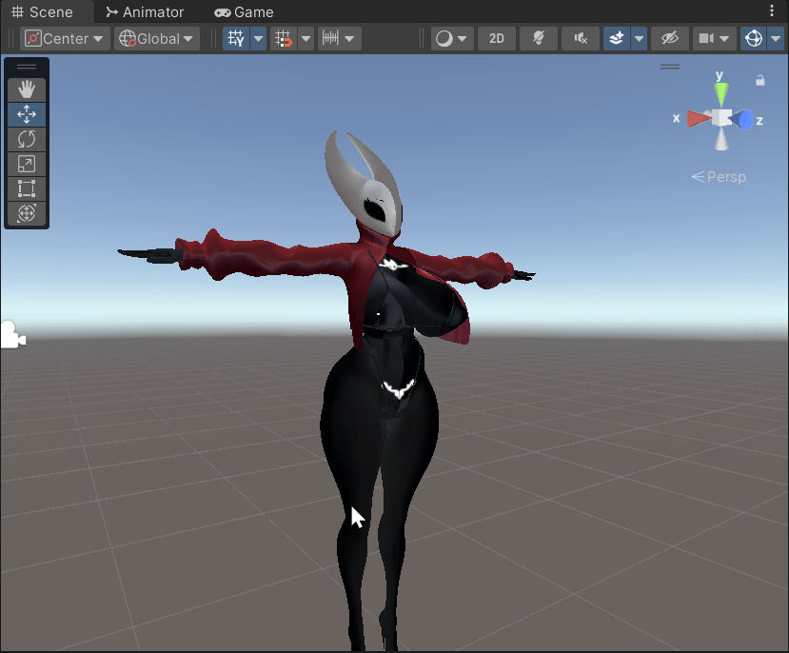Click the blue Z axis cone of gizmo
Image resolution: width=789 pixels, height=653 pixels.
[742, 120]
